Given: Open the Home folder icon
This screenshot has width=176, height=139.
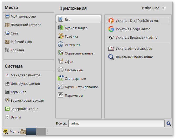Looking at the screenshot, I should (7, 25).
